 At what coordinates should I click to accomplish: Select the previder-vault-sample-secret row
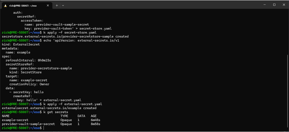click(x=51, y=124)
